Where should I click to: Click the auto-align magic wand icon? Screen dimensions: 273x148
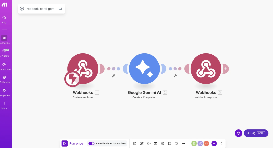tap(142, 143)
